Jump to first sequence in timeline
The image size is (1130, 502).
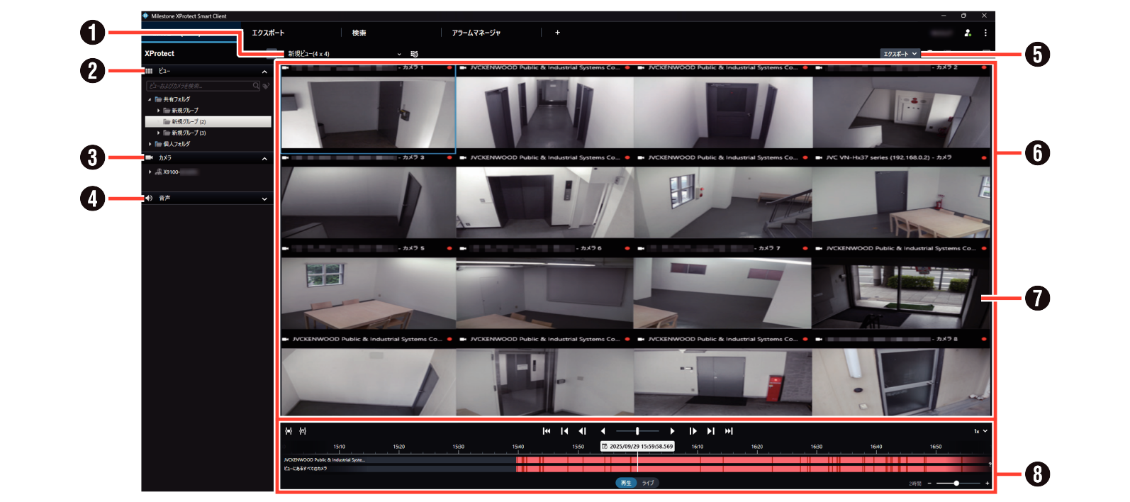[547, 431]
